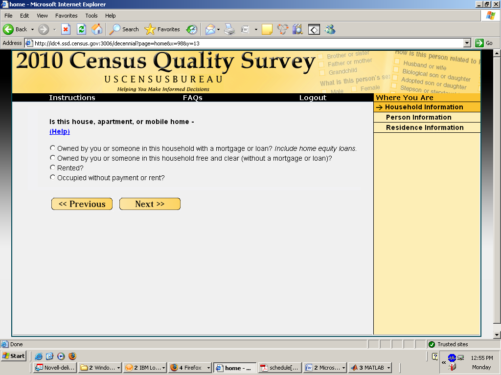Open the Back button history dropdown arrow

(32, 29)
